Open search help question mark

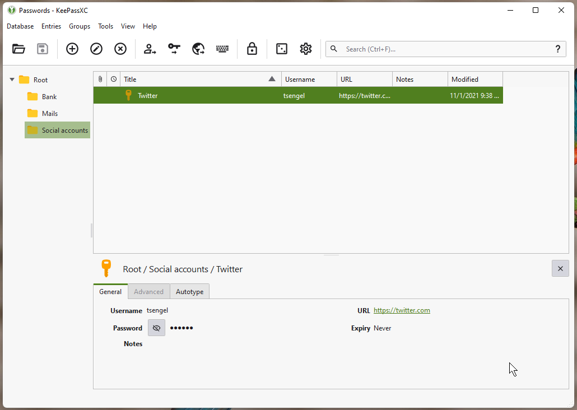[558, 49]
